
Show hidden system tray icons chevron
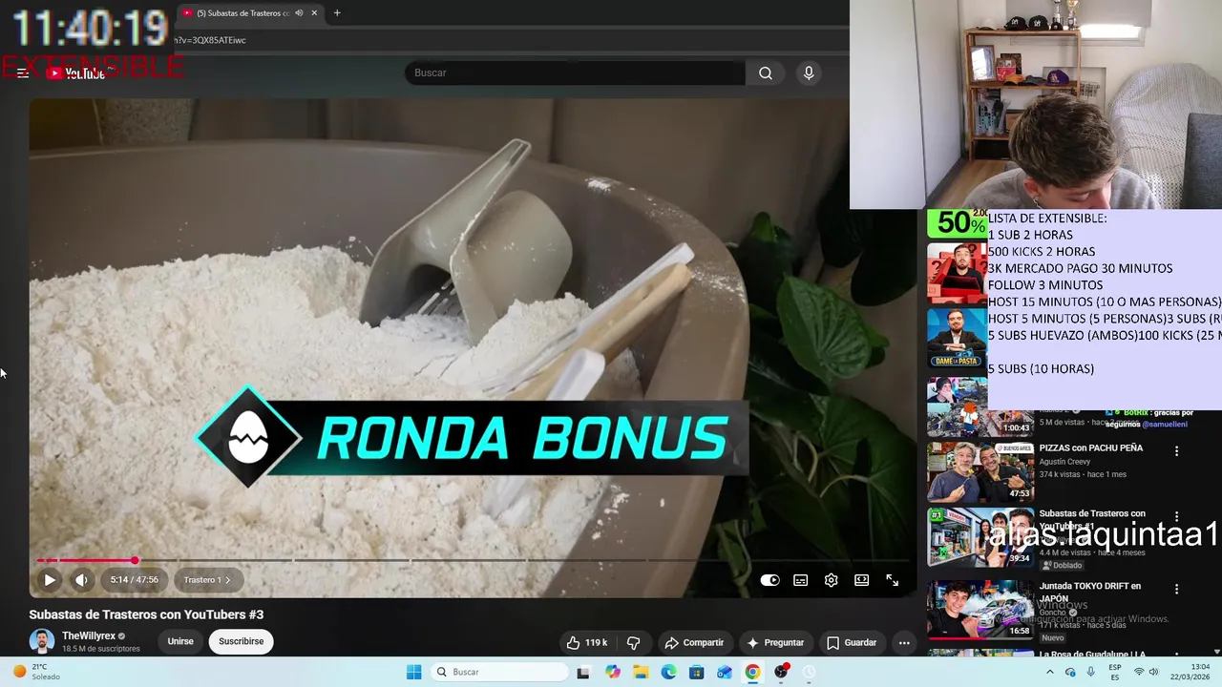pos(1050,672)
